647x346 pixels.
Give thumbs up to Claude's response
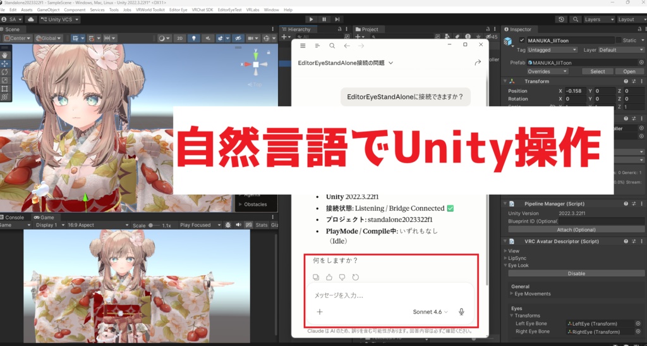point(329,277)
